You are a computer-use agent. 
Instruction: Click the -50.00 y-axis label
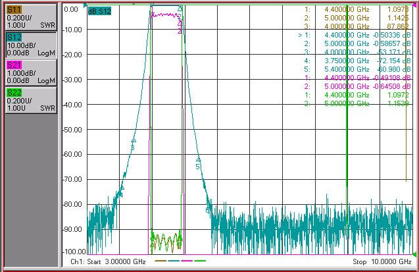pyautogui.click(x=72, y=130)
